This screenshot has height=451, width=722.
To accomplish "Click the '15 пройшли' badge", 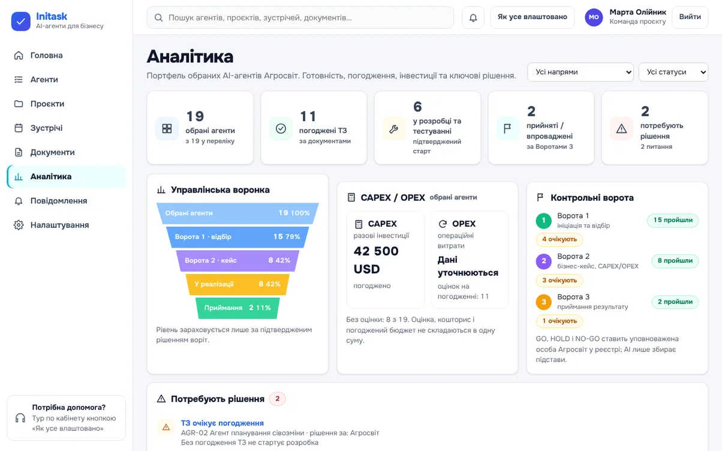I will [673, 220].
